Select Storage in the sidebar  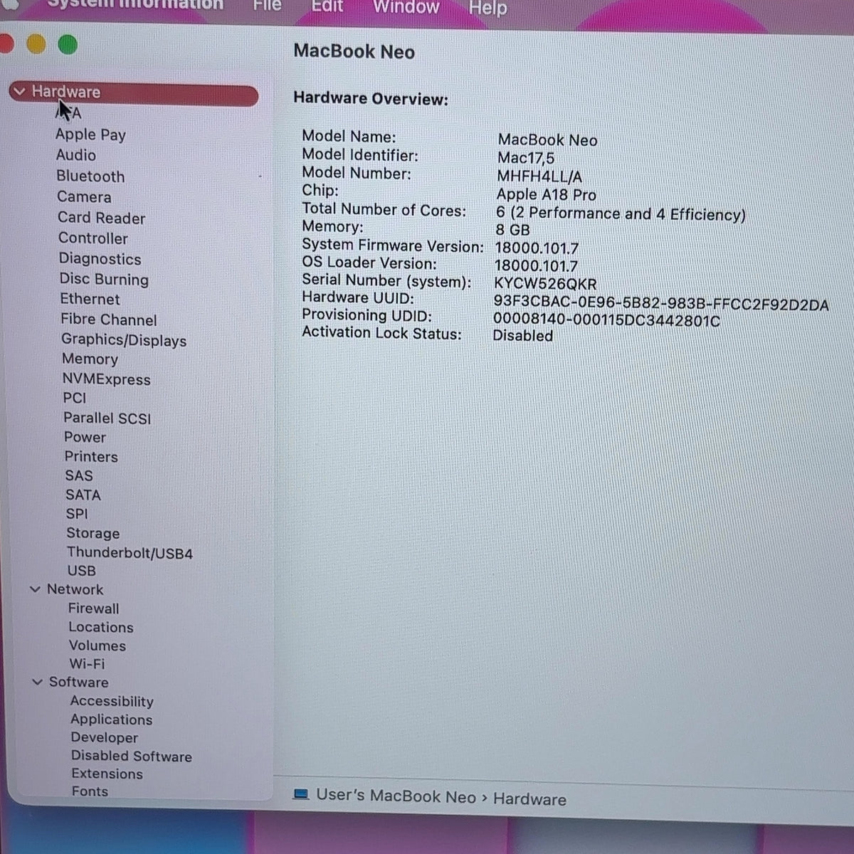tap(93, 533)
